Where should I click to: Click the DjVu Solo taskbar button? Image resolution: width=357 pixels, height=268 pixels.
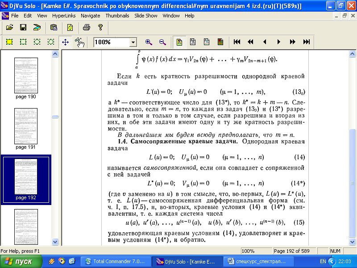[x=187, y=261]
